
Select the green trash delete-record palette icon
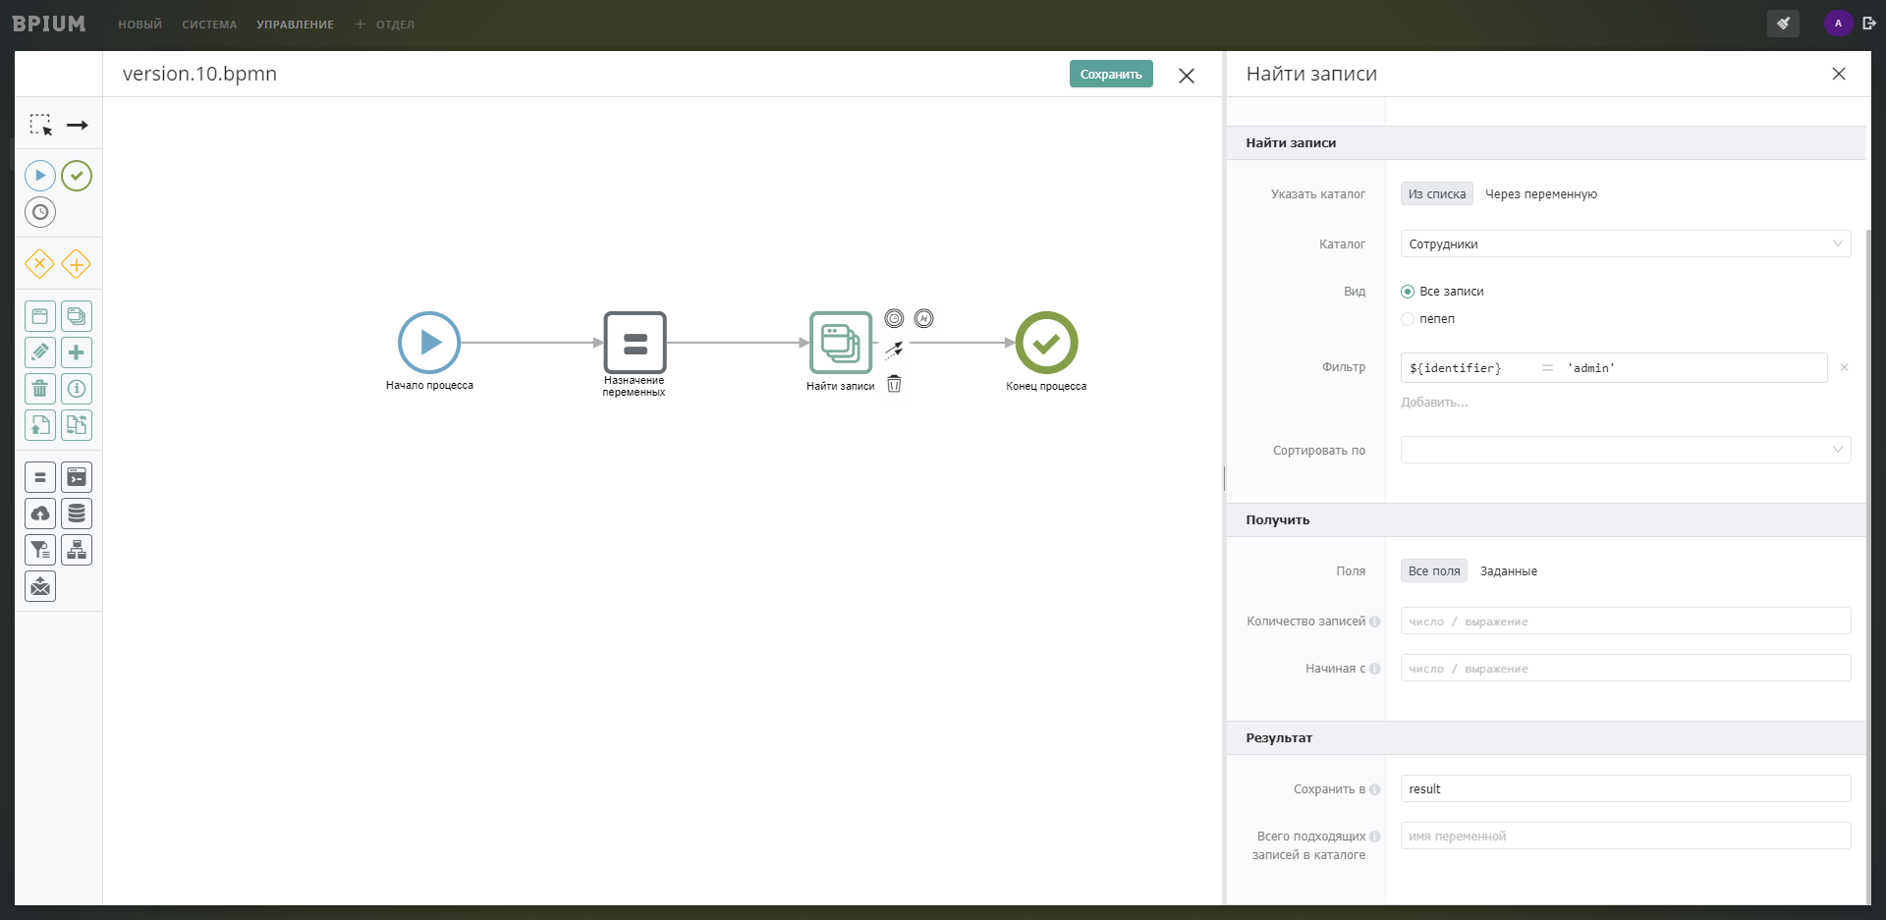click(40, 389)
